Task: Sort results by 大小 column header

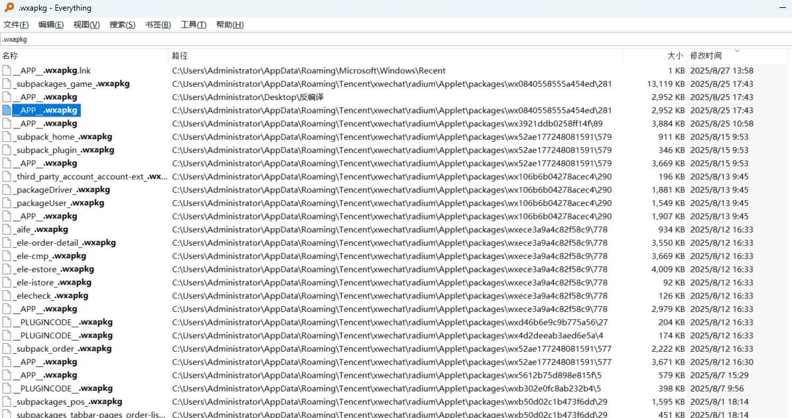Action: 675,56
